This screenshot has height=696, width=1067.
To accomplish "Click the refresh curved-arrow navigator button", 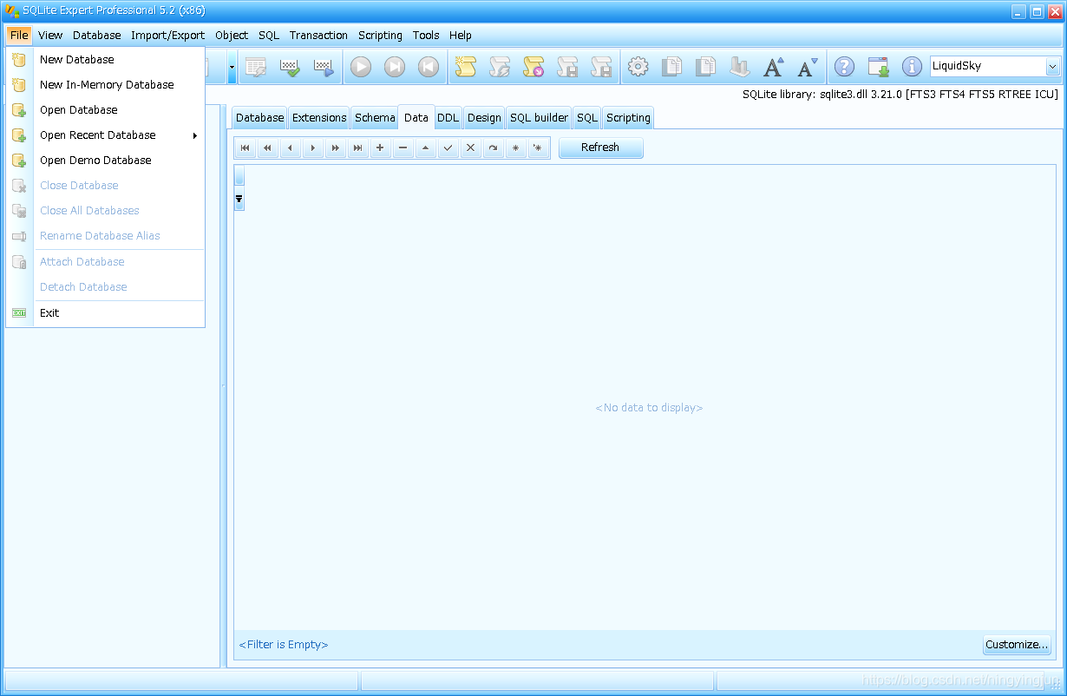I will pos(493,148).
